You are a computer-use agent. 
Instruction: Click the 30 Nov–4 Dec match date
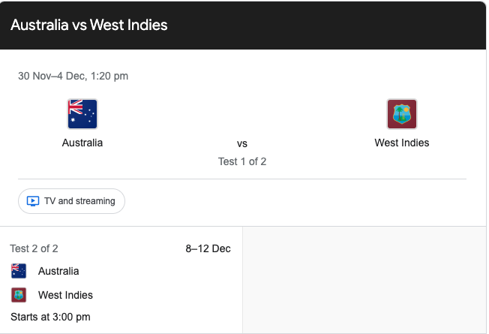click(73, 76)
